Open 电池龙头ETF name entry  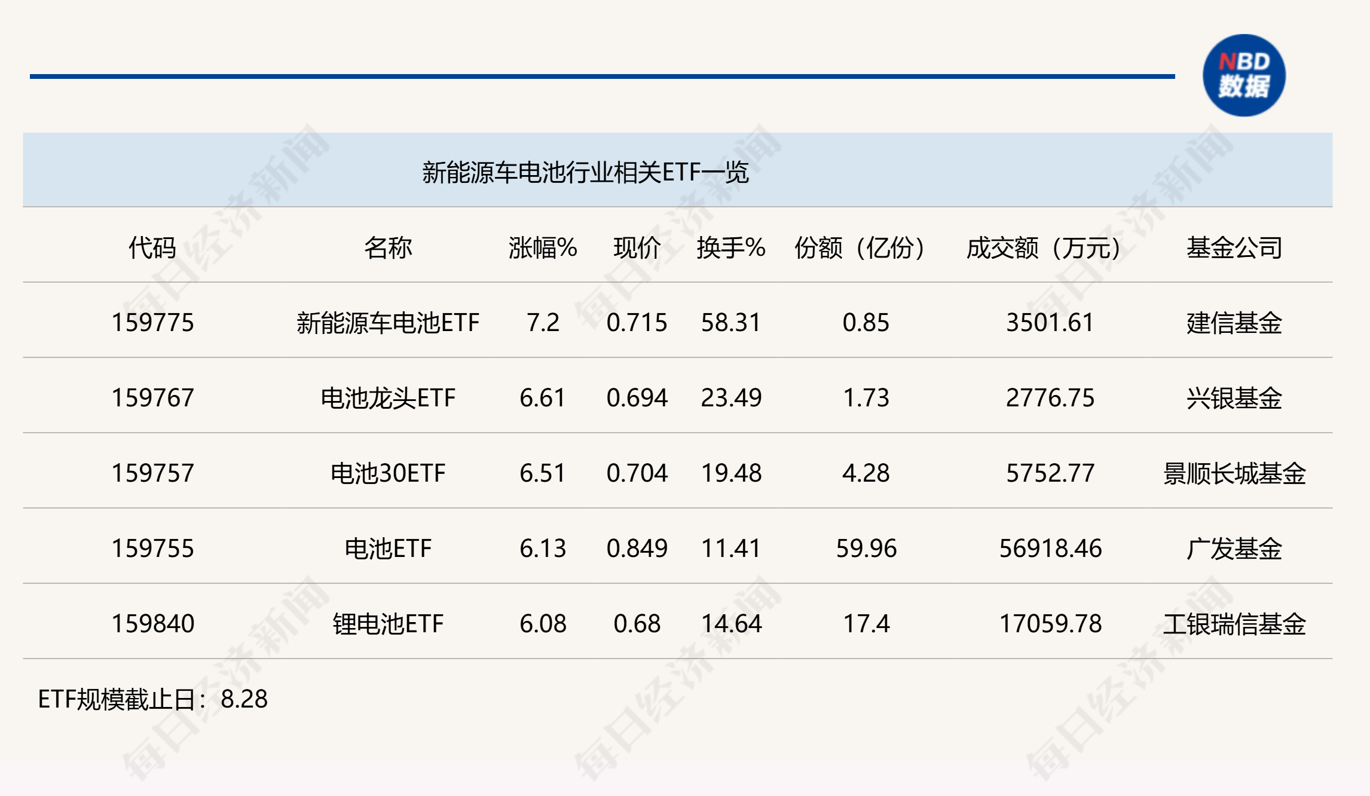coord(388,398)
